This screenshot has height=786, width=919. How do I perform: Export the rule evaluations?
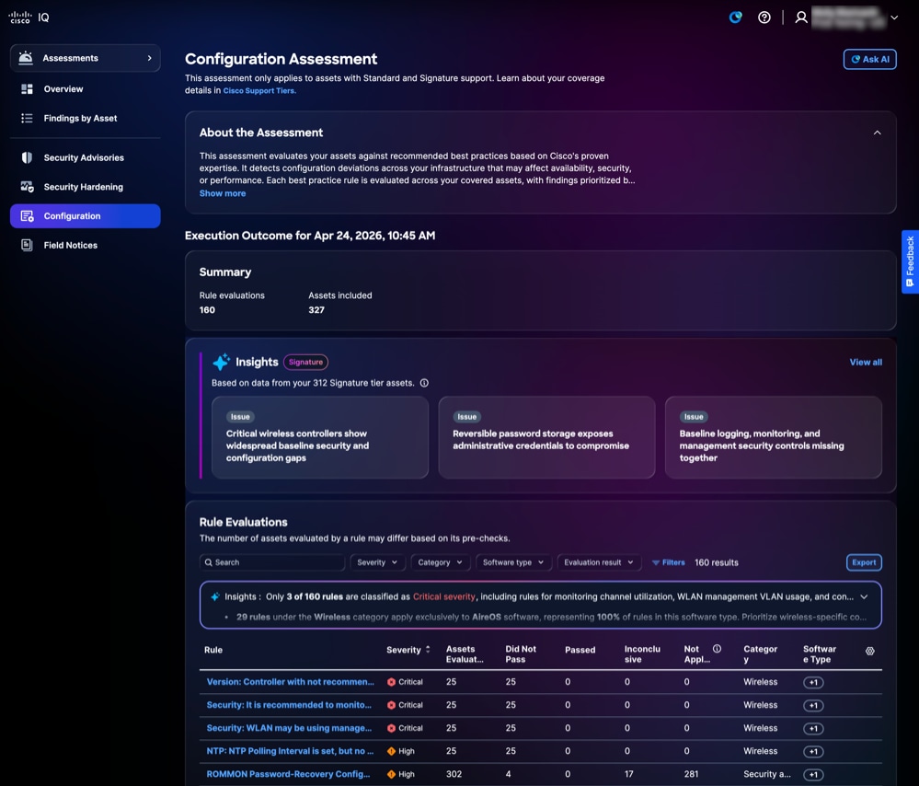coord(864,562)
